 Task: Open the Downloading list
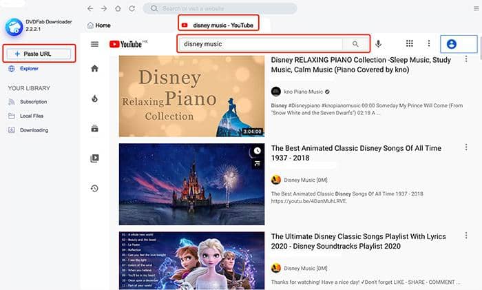[34, 130]
